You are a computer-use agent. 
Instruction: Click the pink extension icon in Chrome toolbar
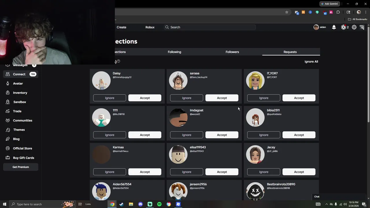pos(331,12)
